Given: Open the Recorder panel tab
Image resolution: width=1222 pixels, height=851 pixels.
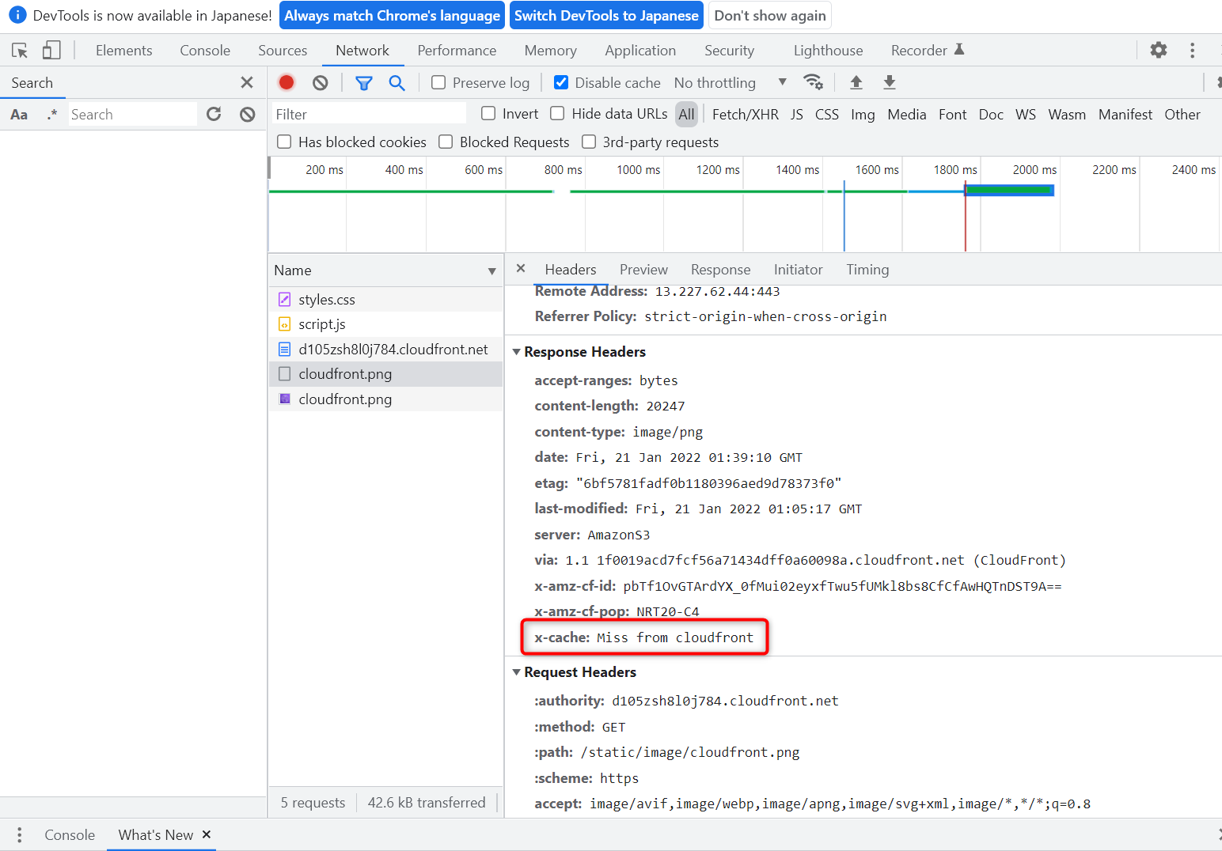Looking at the screenshot, I should tap(927, 51).
